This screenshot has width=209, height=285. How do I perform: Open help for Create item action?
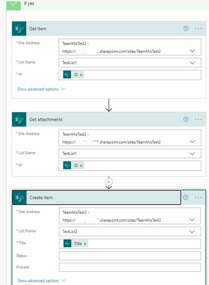pos(186,197)
